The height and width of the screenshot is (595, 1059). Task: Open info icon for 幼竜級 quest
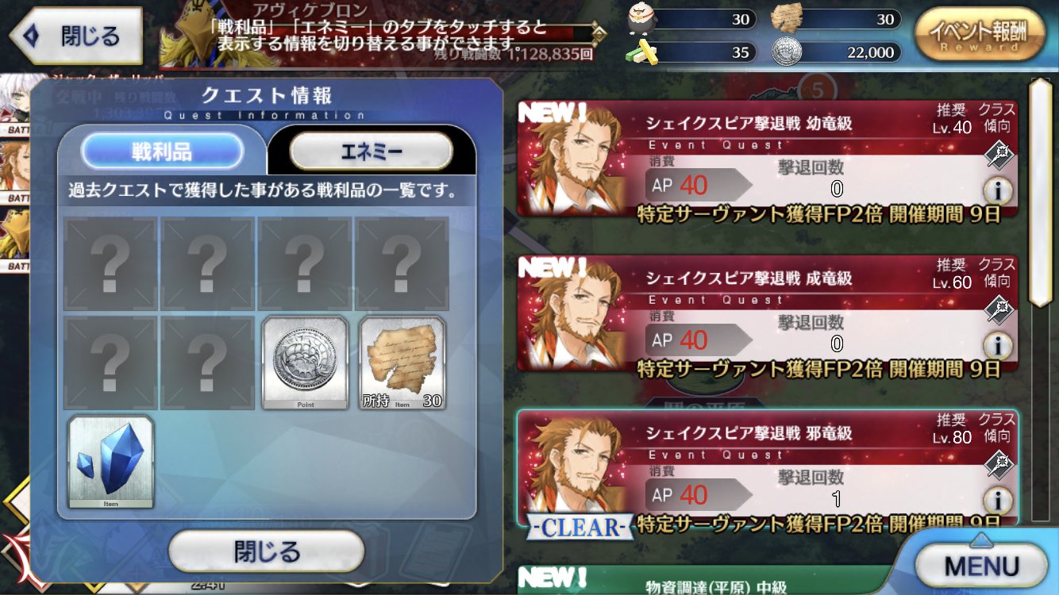tap(997, 190)
